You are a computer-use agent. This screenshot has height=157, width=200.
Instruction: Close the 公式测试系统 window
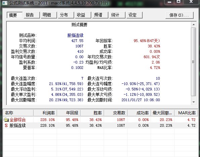(x=191, y=2)
